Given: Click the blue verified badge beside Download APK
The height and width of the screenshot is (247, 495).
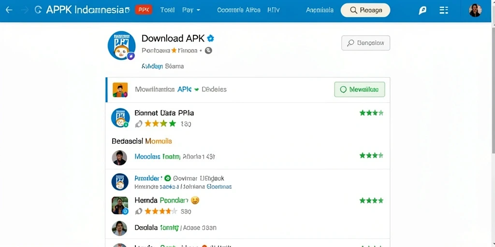Looking at the screenshot, I should [x=211, y=39].
